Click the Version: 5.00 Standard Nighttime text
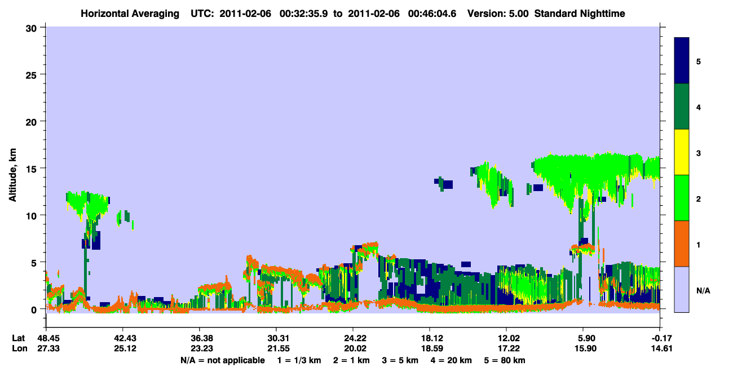Image resolution: width=733 pixels, height=376 pixels. click(546, 13)
